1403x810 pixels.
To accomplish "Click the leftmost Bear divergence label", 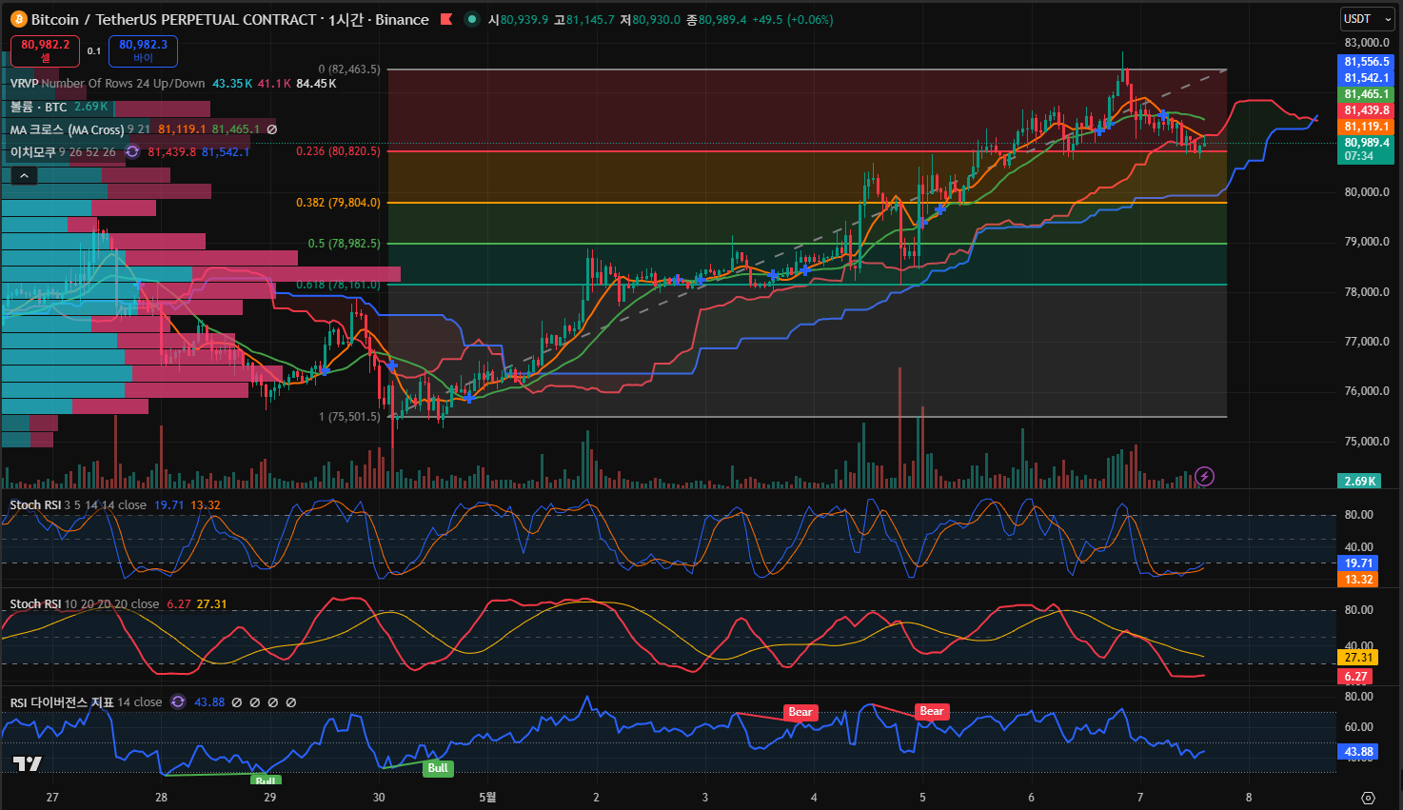I will click(x=800, y=712).
